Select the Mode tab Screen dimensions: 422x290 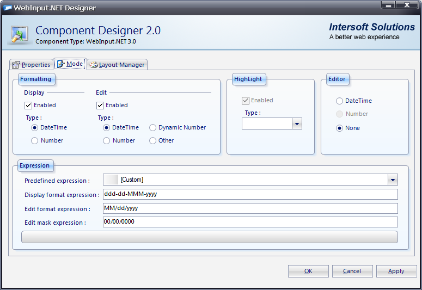(70, 64)
